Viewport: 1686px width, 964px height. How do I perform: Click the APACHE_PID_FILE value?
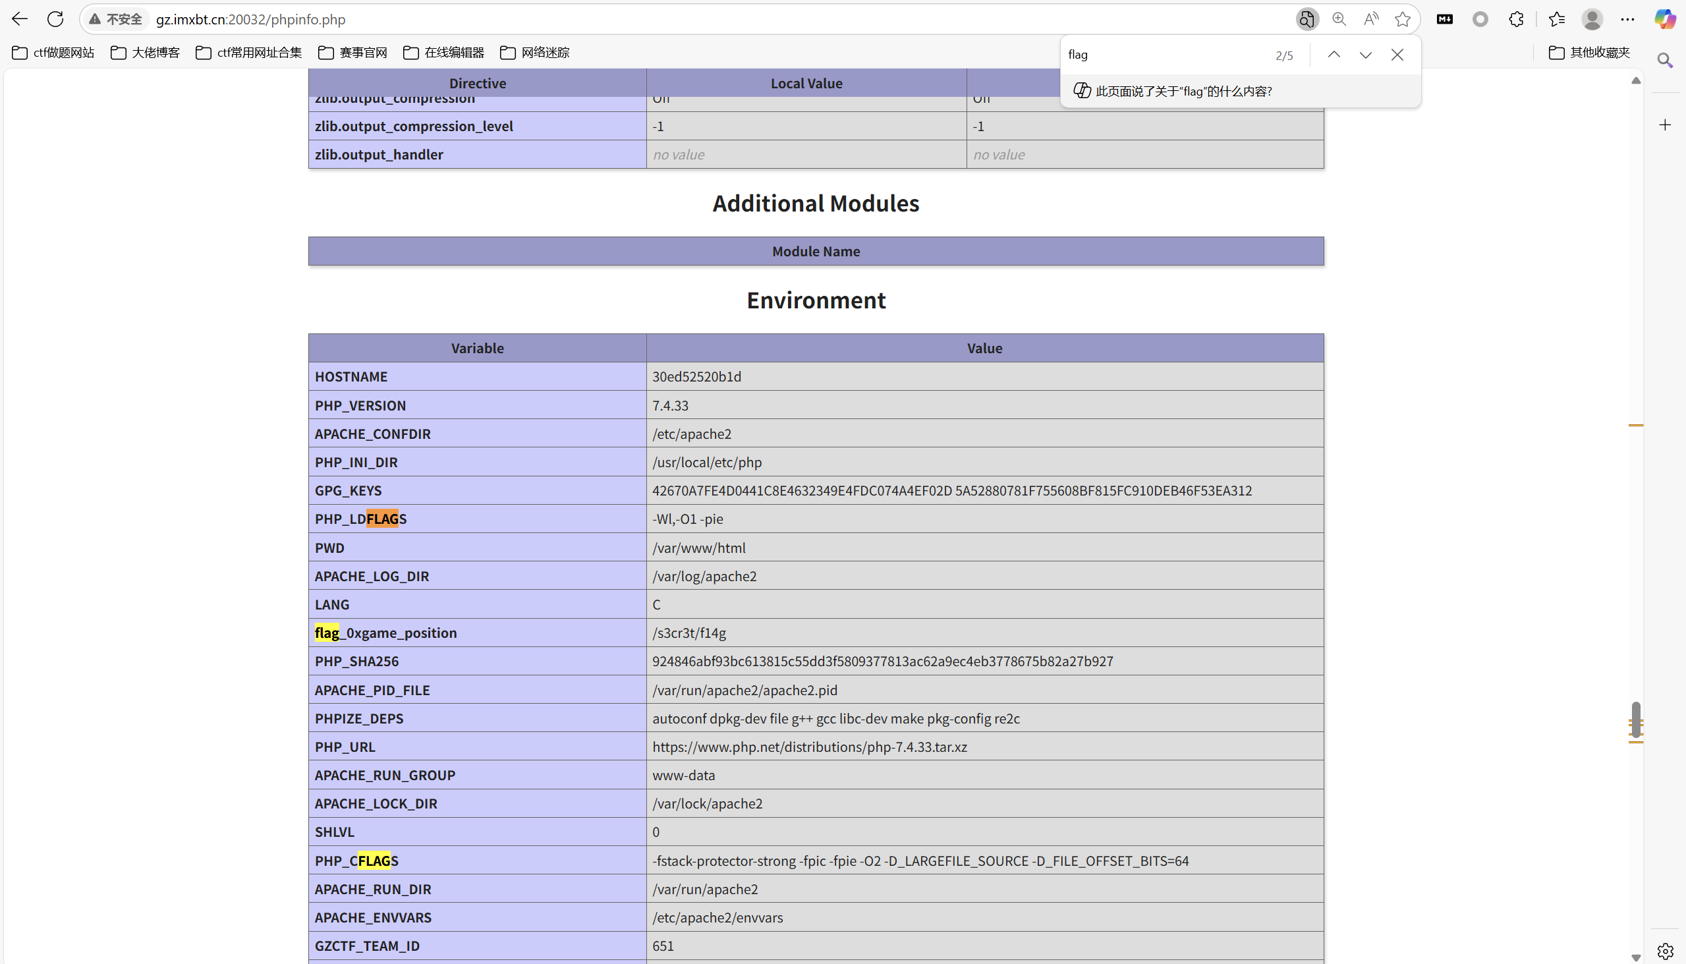tap(745, 690)
